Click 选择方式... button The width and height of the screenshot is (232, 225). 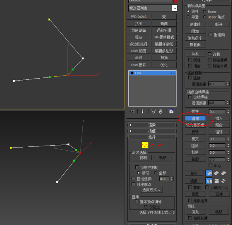[152, 190]
